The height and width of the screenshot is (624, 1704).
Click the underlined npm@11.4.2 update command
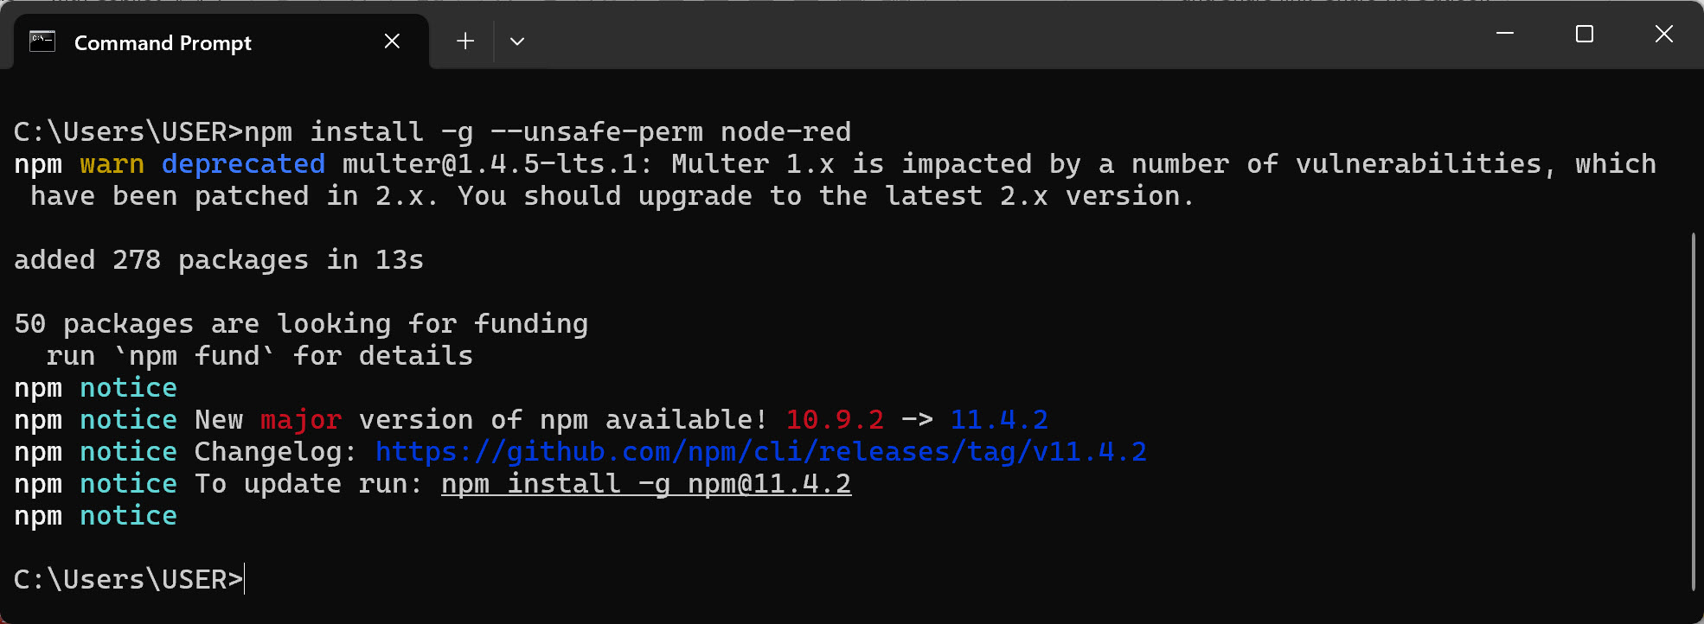(645, 484)
